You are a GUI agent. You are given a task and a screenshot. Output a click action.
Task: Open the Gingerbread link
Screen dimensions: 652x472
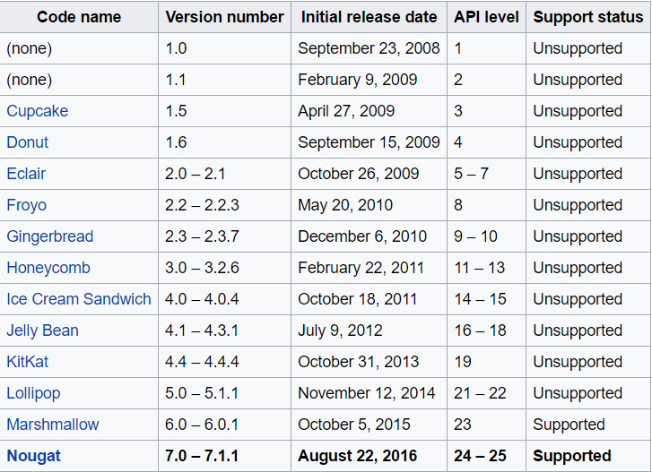50,236
